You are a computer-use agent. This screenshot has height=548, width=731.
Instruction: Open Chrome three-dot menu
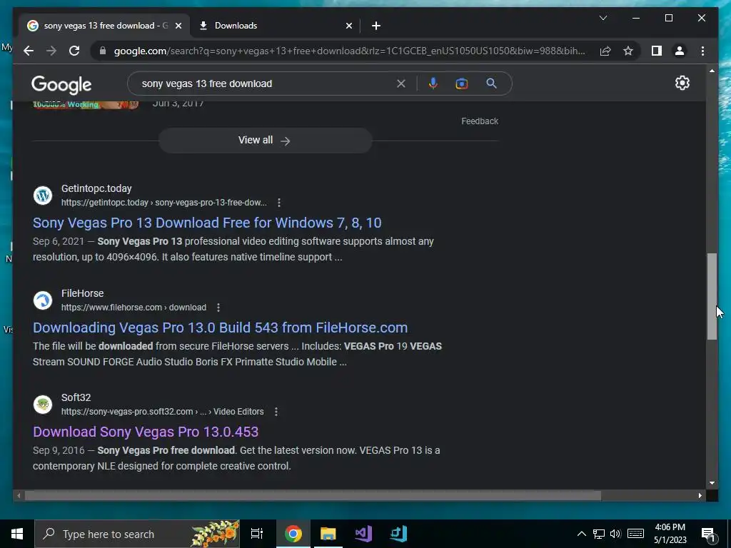point(702,51)
